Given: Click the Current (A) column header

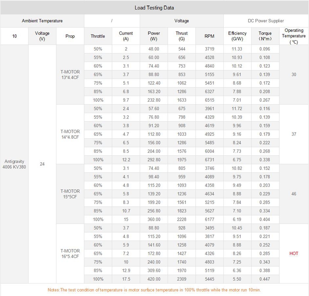Looking at the screenshot, I should tap(126, 36).
